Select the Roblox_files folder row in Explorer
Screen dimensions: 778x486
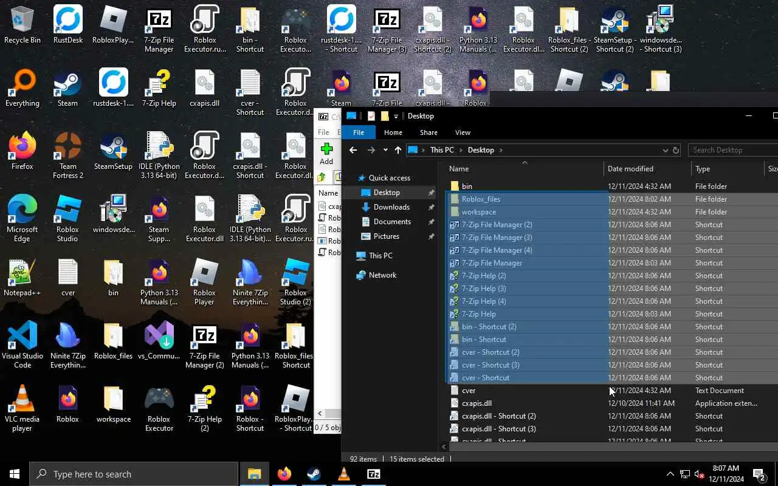click(x=613, y=199)
